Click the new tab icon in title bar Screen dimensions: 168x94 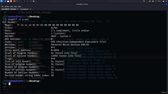tap(2, 4)
